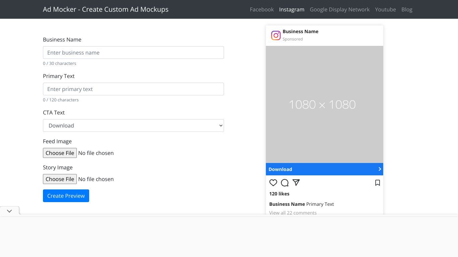Viewport: 458px width, 257px height.
Task: Click the Story Image label
Action: (x=58, y=167)
